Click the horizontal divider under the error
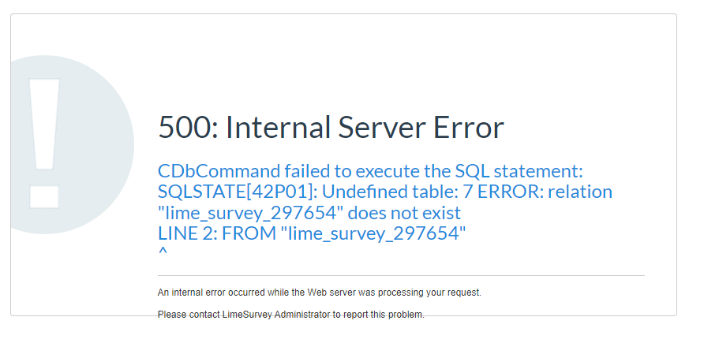The image size is (704, 343). pyautogui.click(x=401, y=275)
